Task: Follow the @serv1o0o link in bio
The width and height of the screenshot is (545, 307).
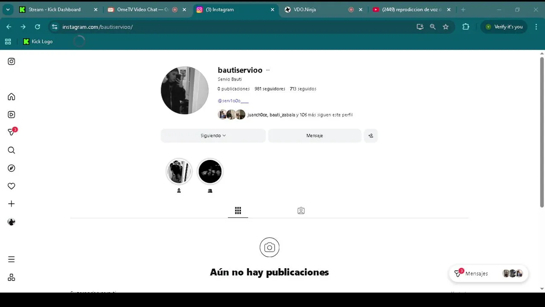Action: 233,101
